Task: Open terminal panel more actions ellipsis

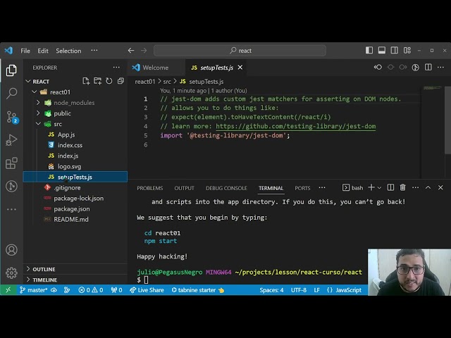Action: [x=416, y=187]
